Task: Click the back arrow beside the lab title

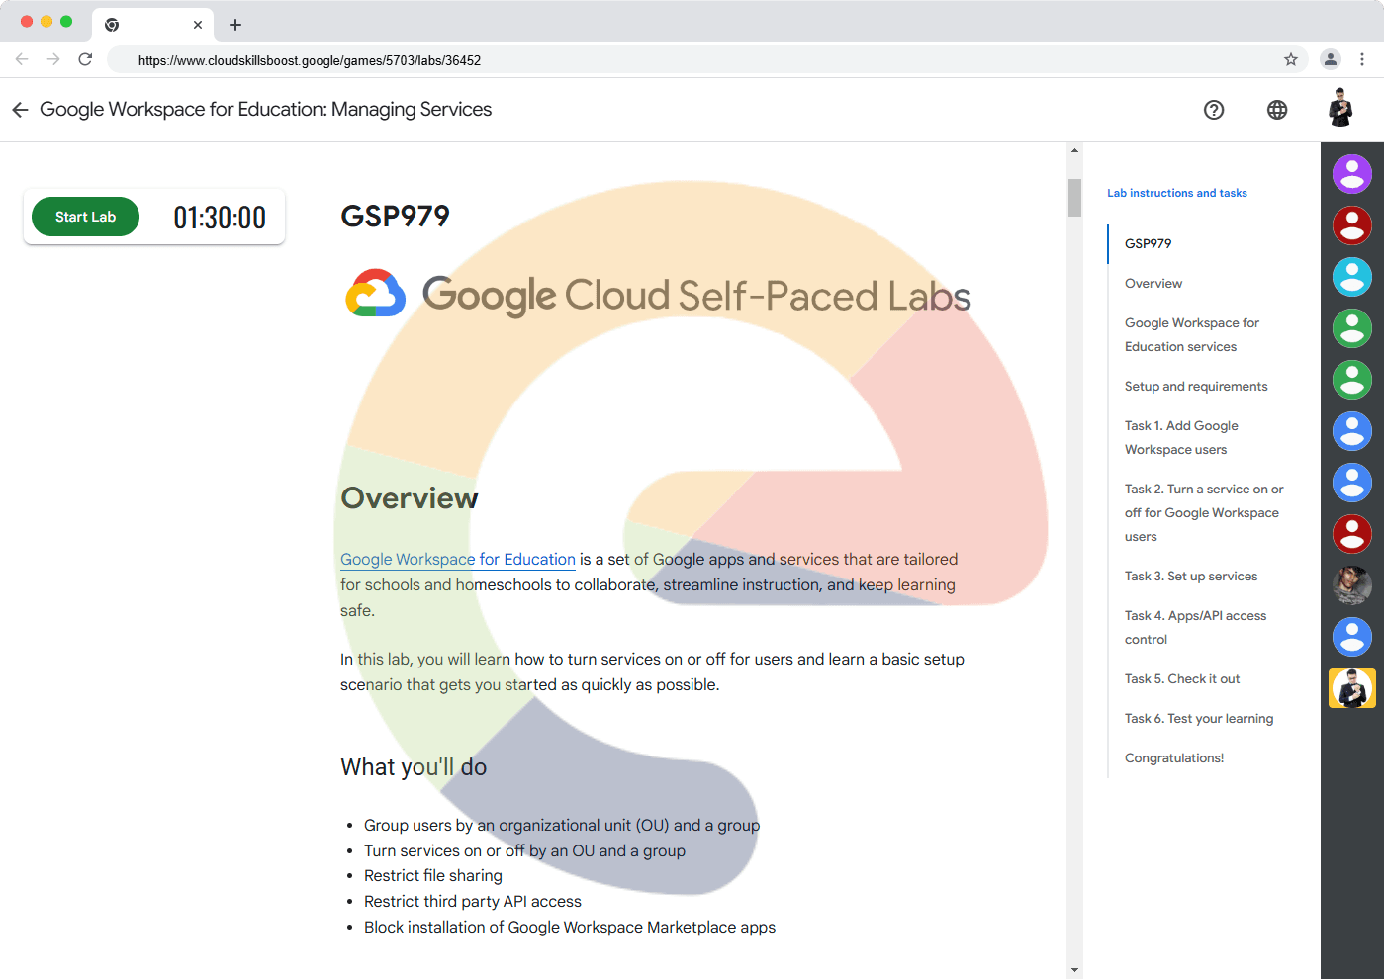Action: (20, 110)
